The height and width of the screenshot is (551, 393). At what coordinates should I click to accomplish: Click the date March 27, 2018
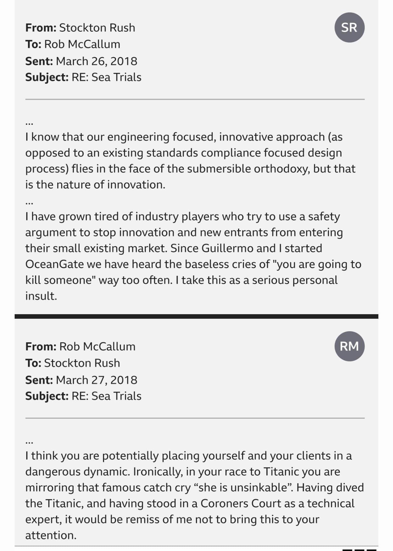point(97,380)
